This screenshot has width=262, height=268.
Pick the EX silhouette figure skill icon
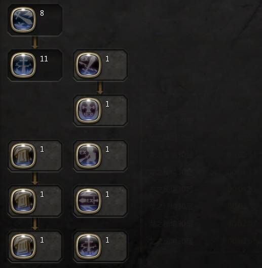point(88,155)
